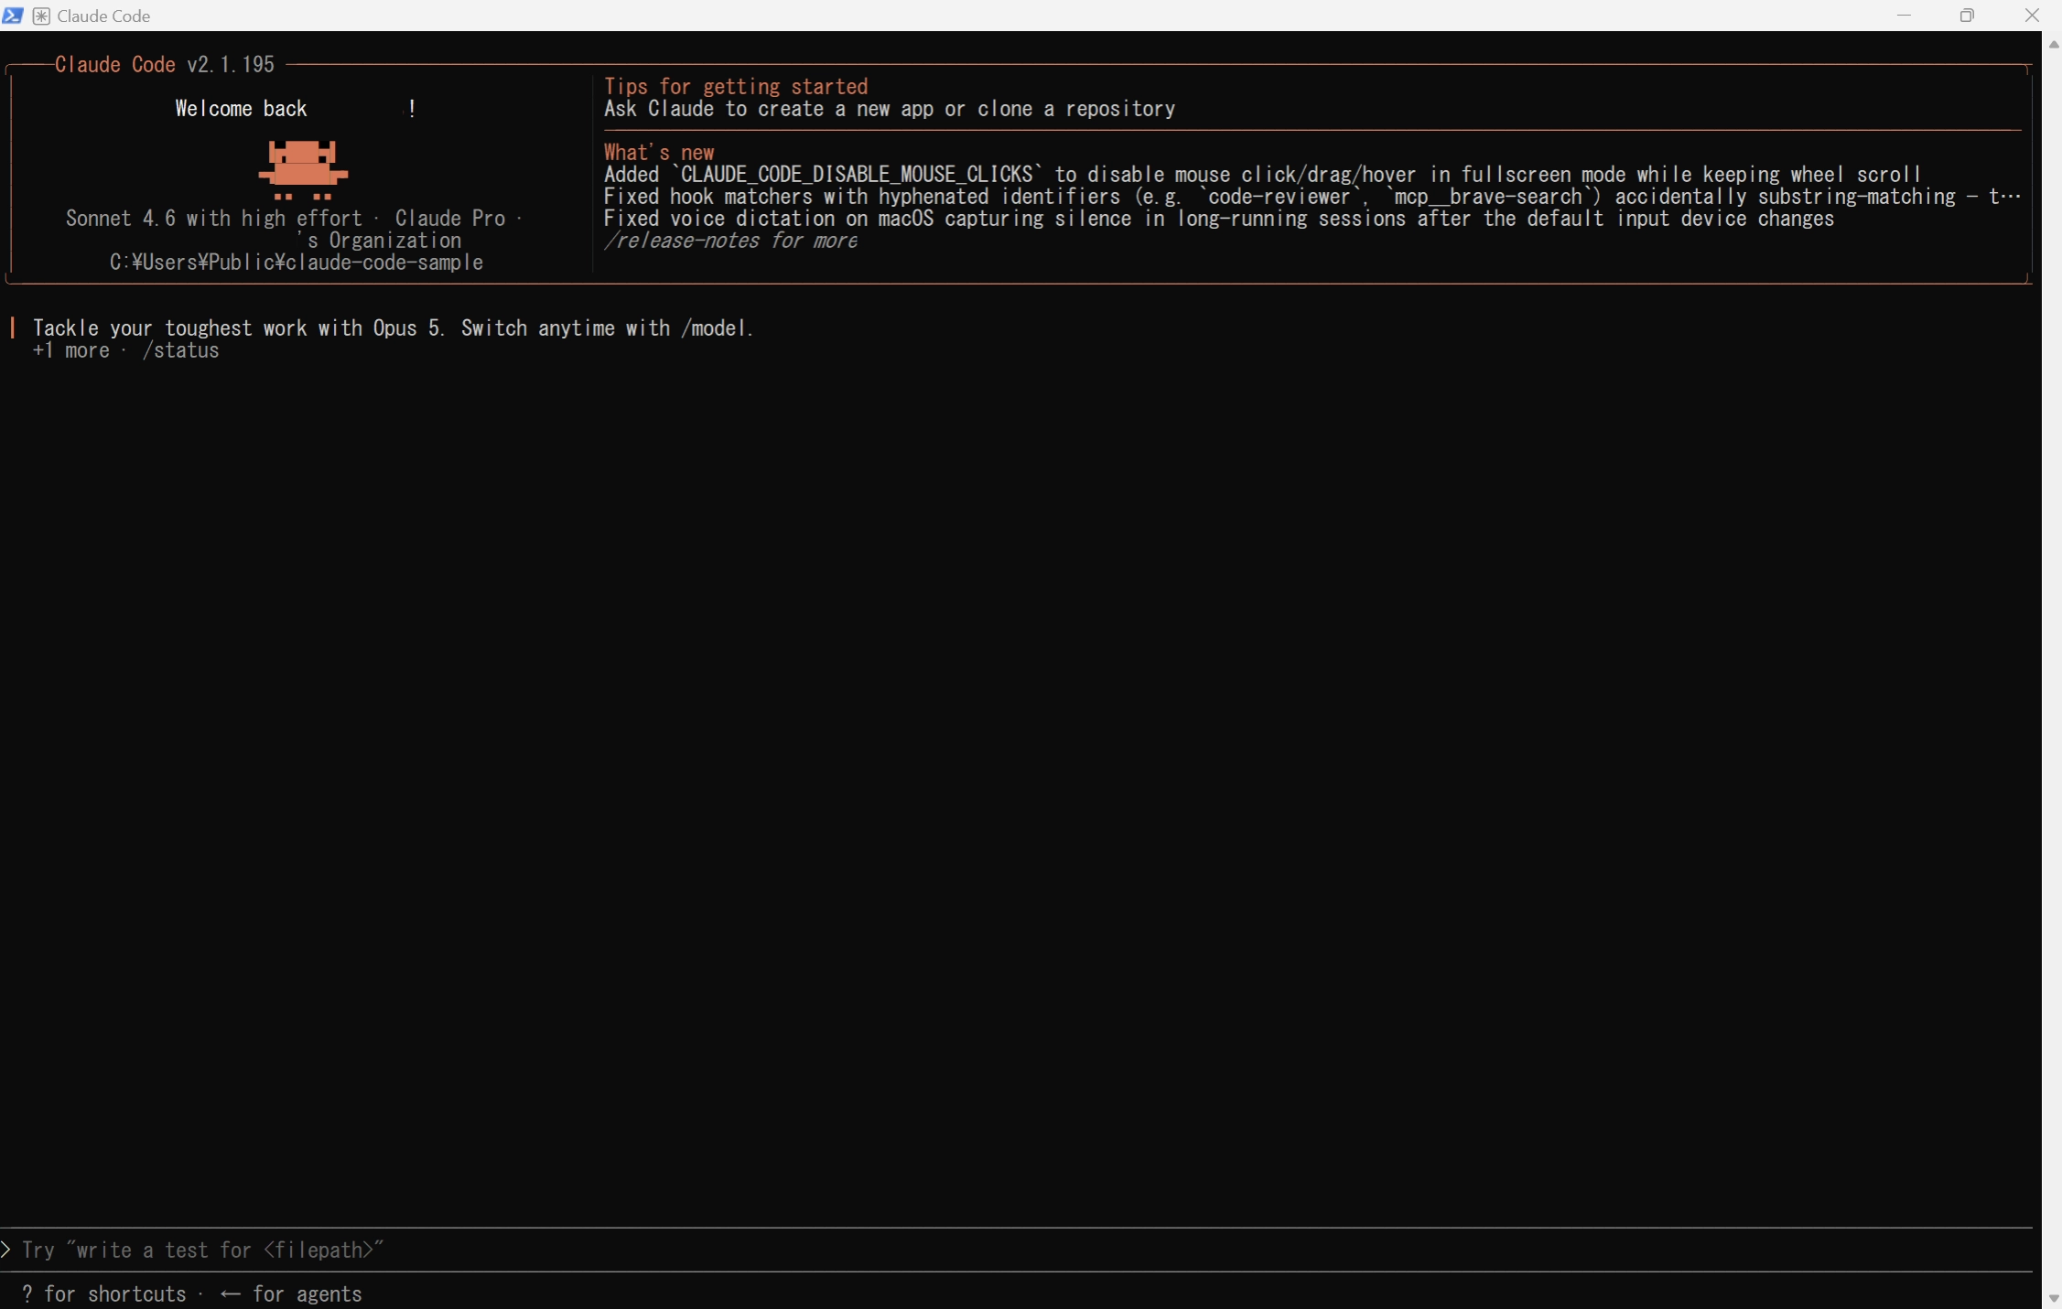Viewport: 2062px width, 1309px height.
Task: Click "Sonnet 4.6 with high effort" model text
Action: coord(214,219)
